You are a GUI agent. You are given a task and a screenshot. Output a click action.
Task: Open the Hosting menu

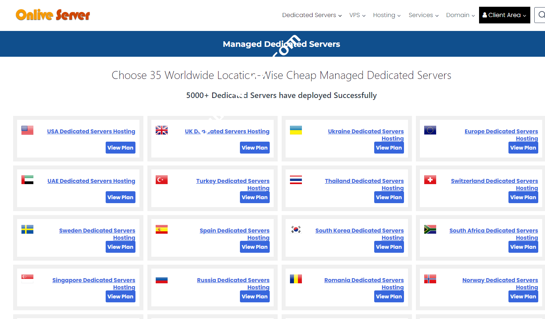pyautogui.click(x=387, y=15)
